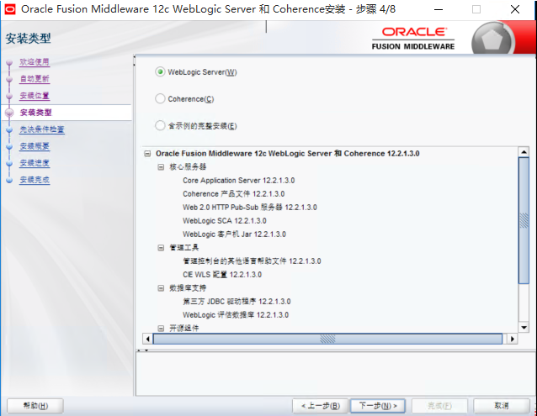Click the 安装位置 step bullet icon
537x416 pixels.
9,96
